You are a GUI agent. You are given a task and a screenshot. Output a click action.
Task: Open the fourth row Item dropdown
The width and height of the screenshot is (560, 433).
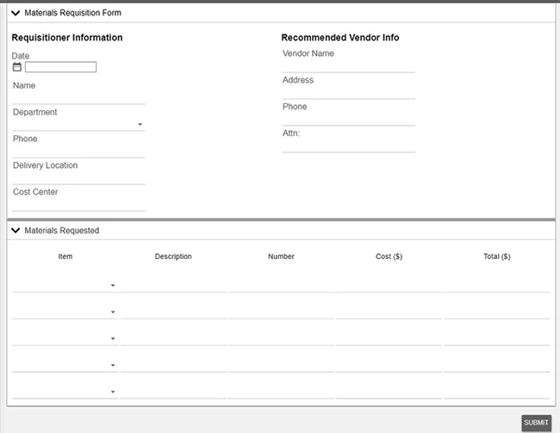(113, 365)
